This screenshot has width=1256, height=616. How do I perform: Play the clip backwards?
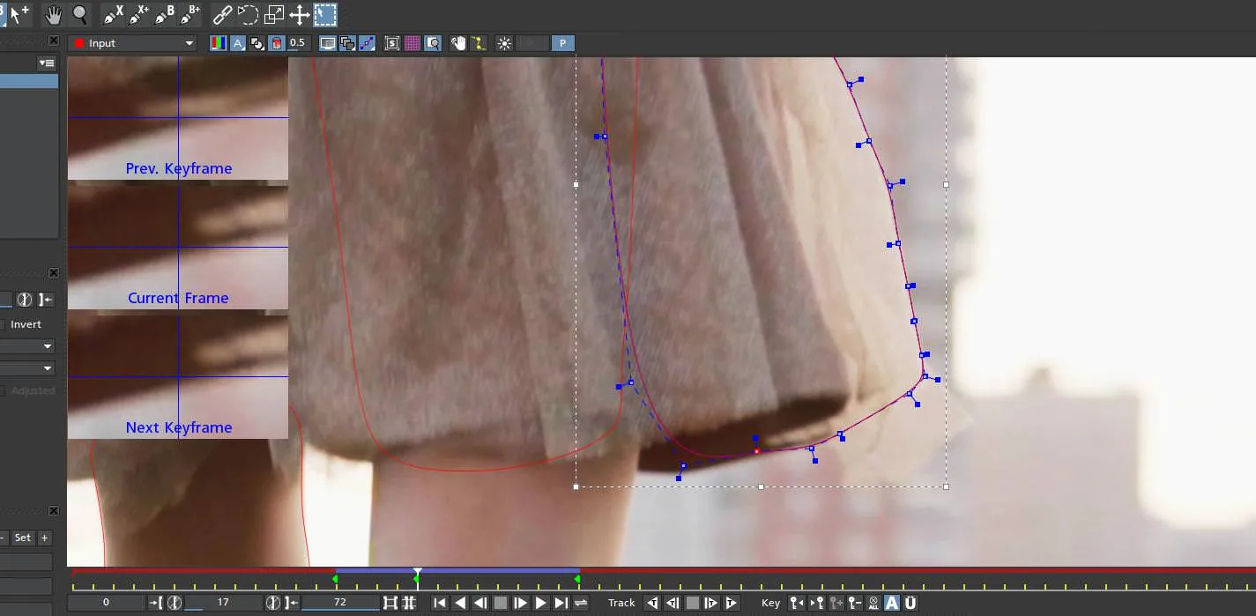pyautogui.click(x=460, y=603)
